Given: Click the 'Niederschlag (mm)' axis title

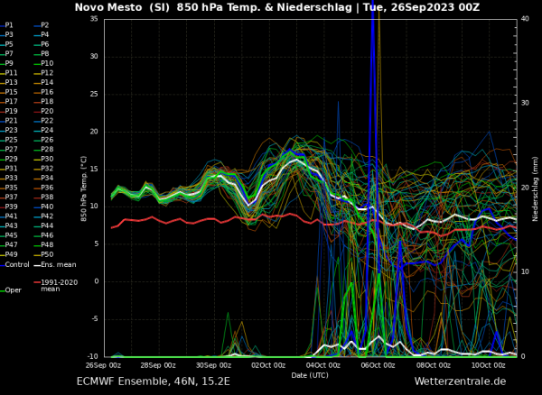Looking at the screenshot, I should tap(535, 188).
